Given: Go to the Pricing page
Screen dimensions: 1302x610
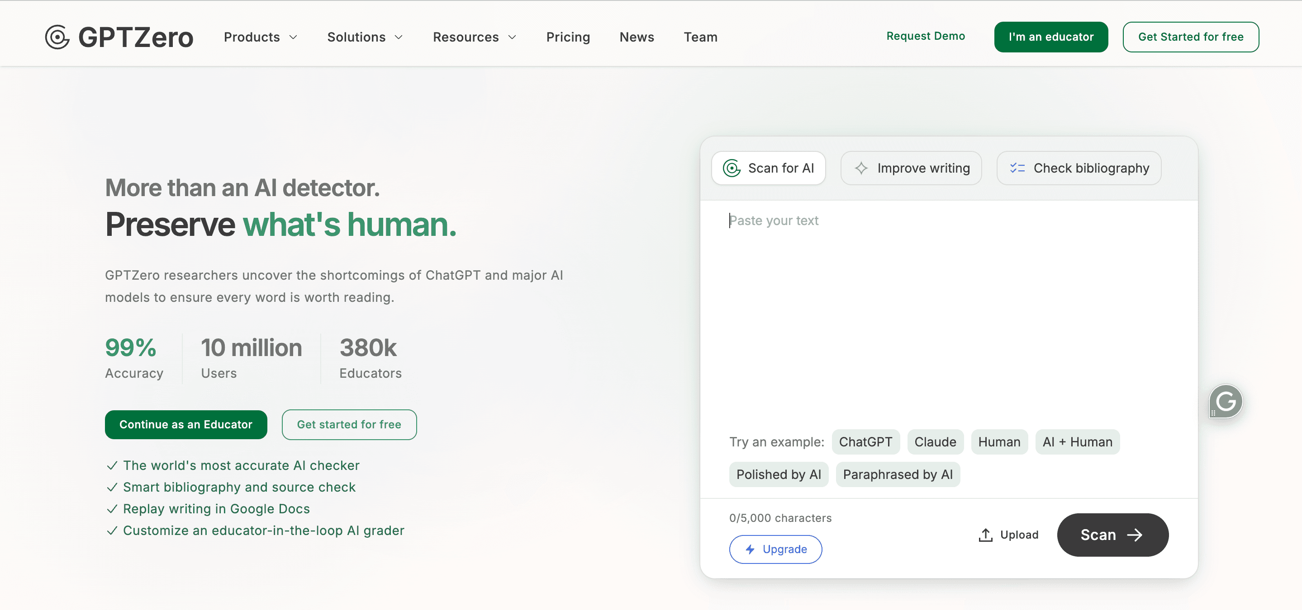Looking at the screenshot, I should coord(568,37).
